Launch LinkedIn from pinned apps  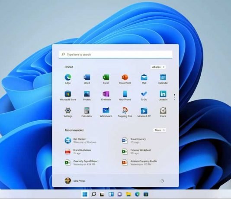(x=163, y=96)
